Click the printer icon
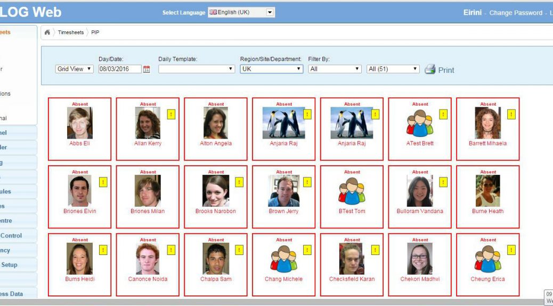Image resolution: width=553 pixels, height=306 pixels. (430, 70)
